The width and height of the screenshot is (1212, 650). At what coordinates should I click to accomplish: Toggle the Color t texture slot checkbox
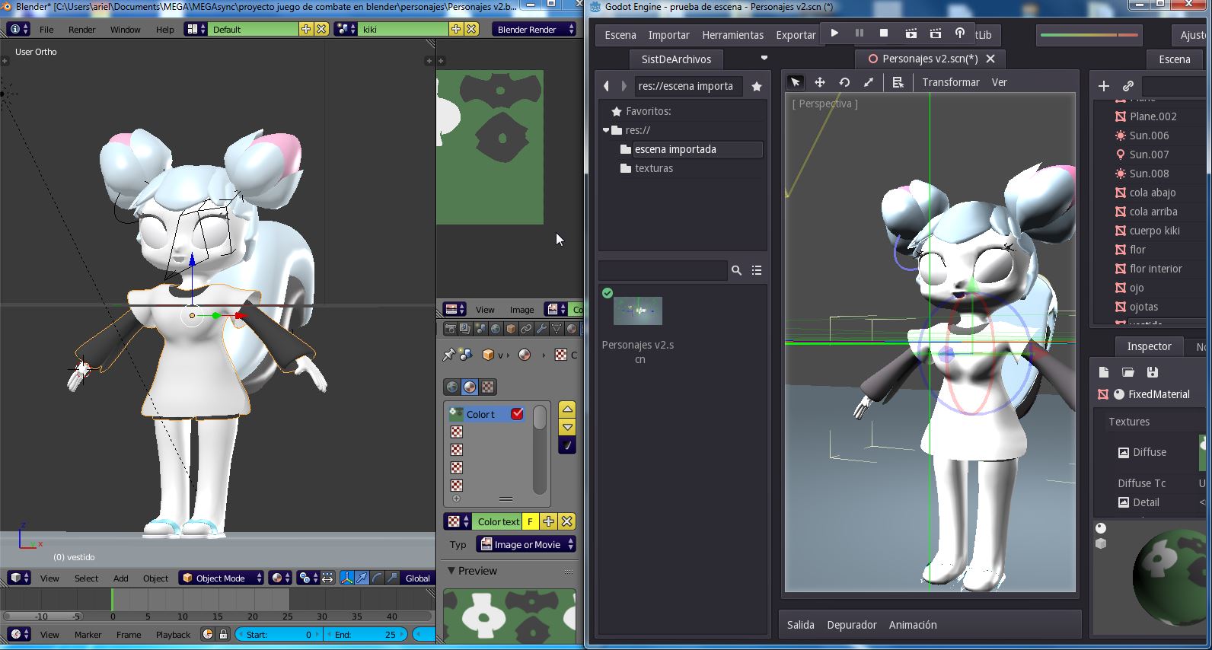(x=518, y=414)
